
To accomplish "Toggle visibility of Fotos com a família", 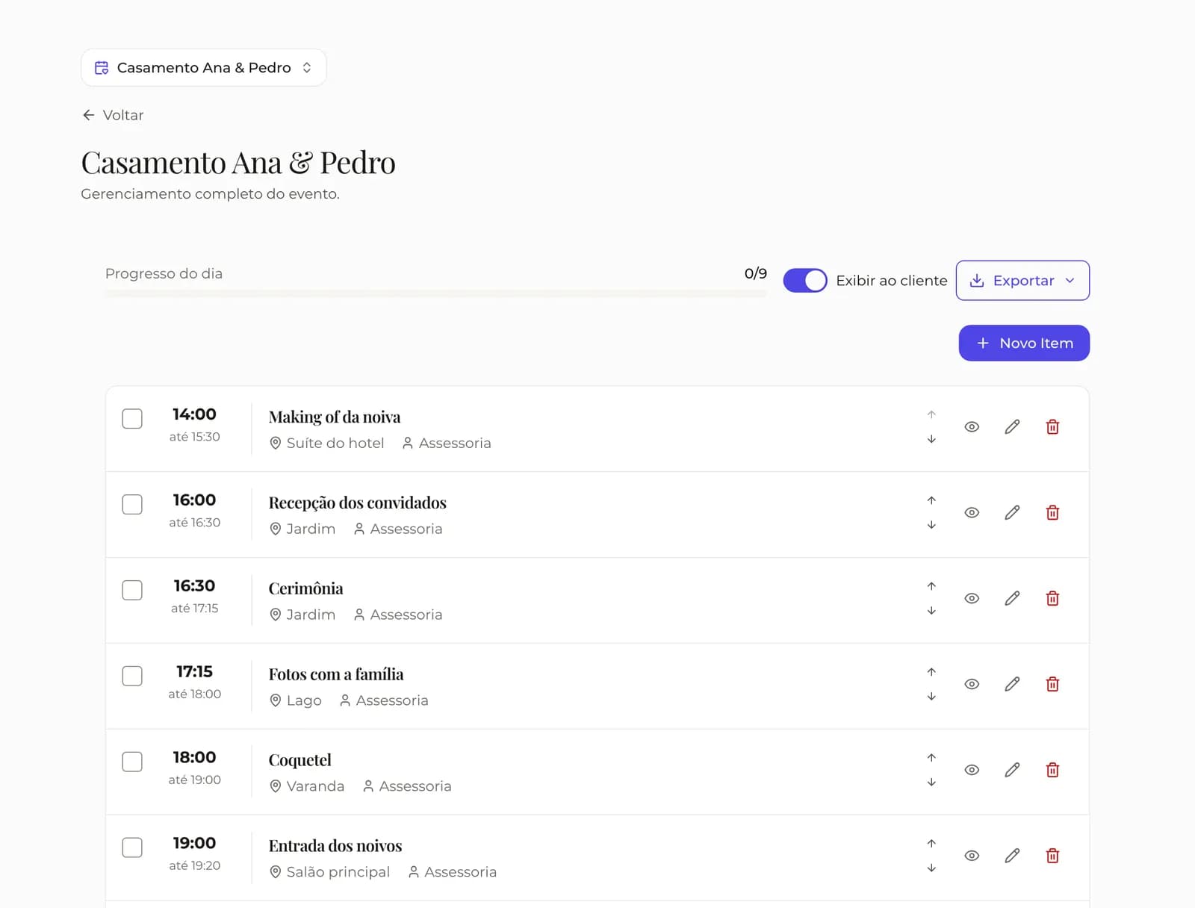I will [972, 685].
